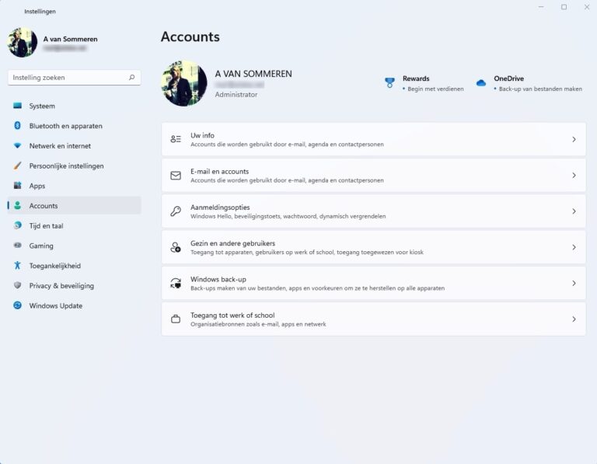Screen dimensions: 597x464
Task: Expand the E-mail en accounts chevron
Action: pyautogui.click(x=574, y=176)
